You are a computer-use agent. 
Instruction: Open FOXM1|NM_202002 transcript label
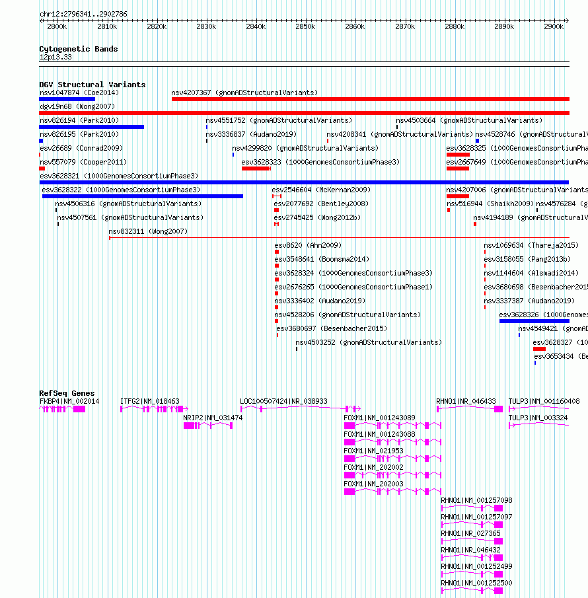tap(373, 467)
